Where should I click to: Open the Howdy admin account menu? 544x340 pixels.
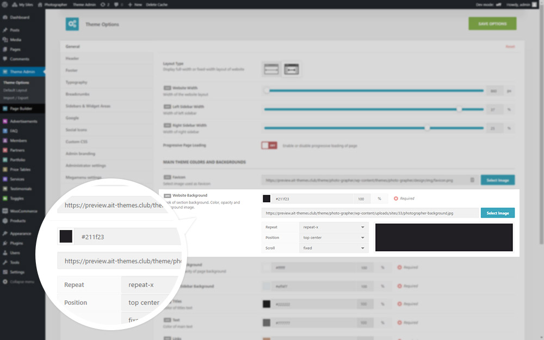(x=522, y=5)
